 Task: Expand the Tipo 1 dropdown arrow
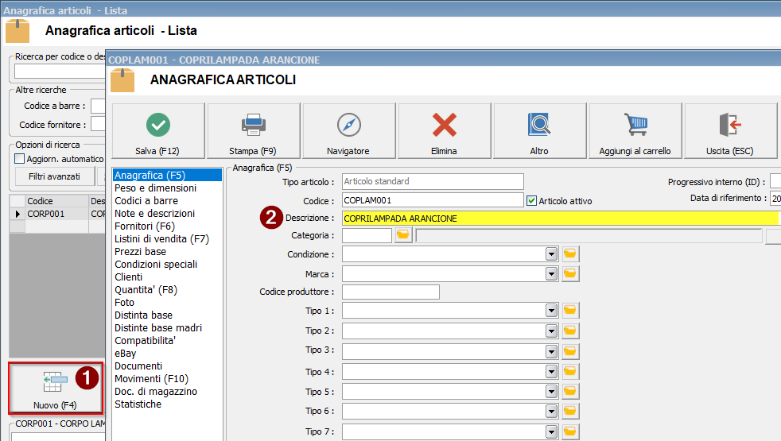click(551, 311)
